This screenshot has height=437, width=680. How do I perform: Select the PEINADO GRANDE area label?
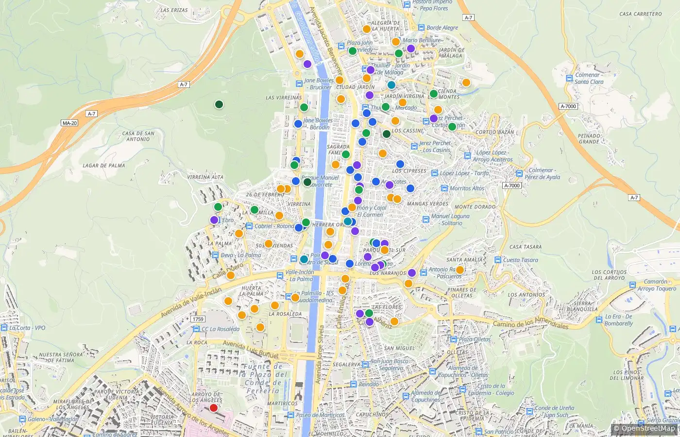(589, 139)
